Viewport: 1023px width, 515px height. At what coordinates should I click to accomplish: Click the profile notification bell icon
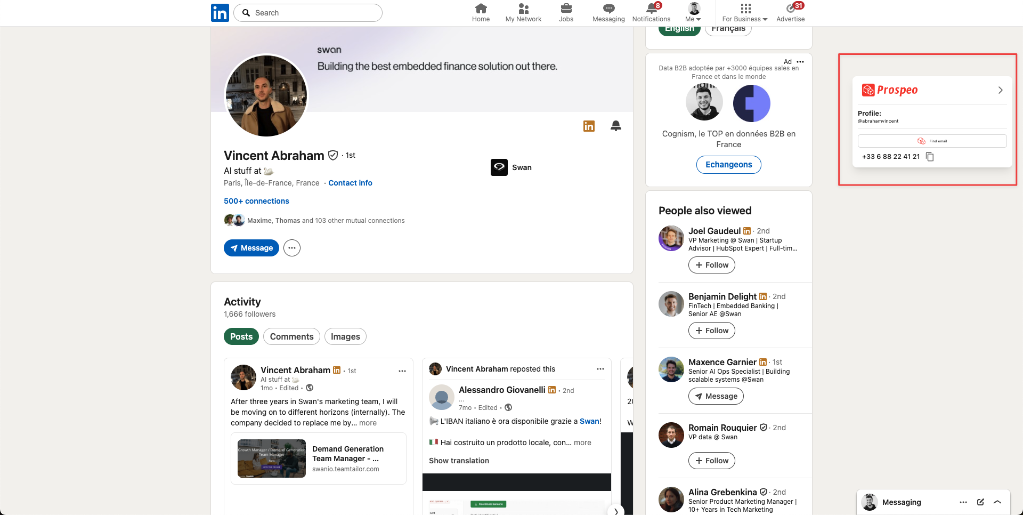[615, 126]
